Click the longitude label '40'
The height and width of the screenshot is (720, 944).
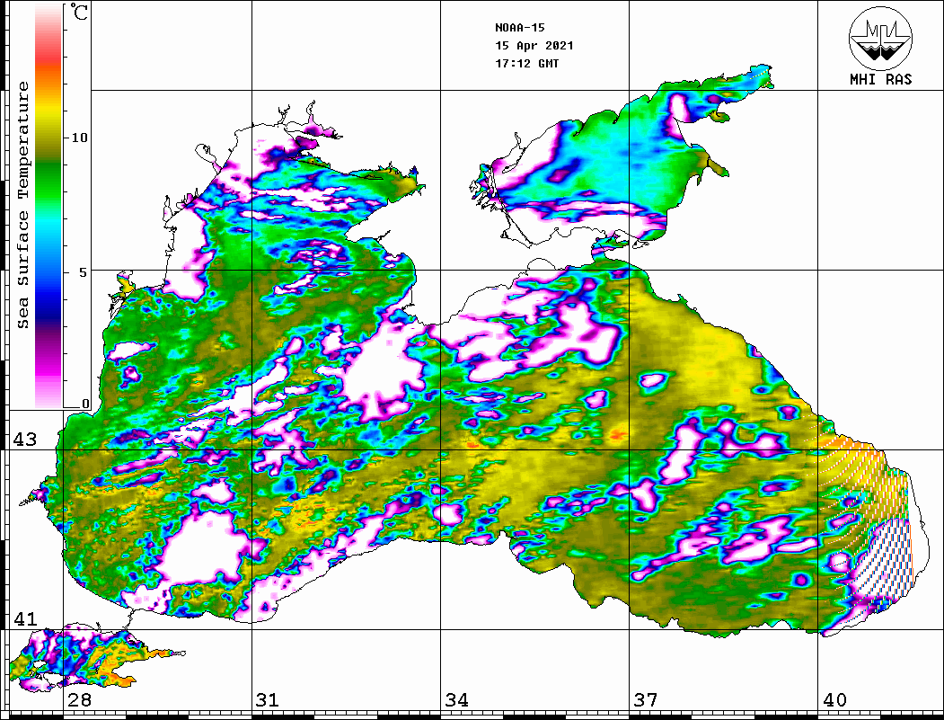[x=834, y=700]
